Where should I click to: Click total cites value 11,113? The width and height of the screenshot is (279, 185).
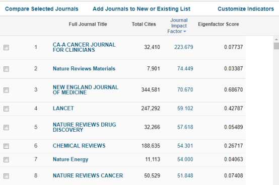(153, 159)
